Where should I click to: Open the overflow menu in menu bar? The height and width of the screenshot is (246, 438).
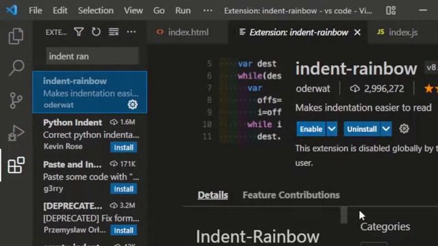click(x=207, y=11)
